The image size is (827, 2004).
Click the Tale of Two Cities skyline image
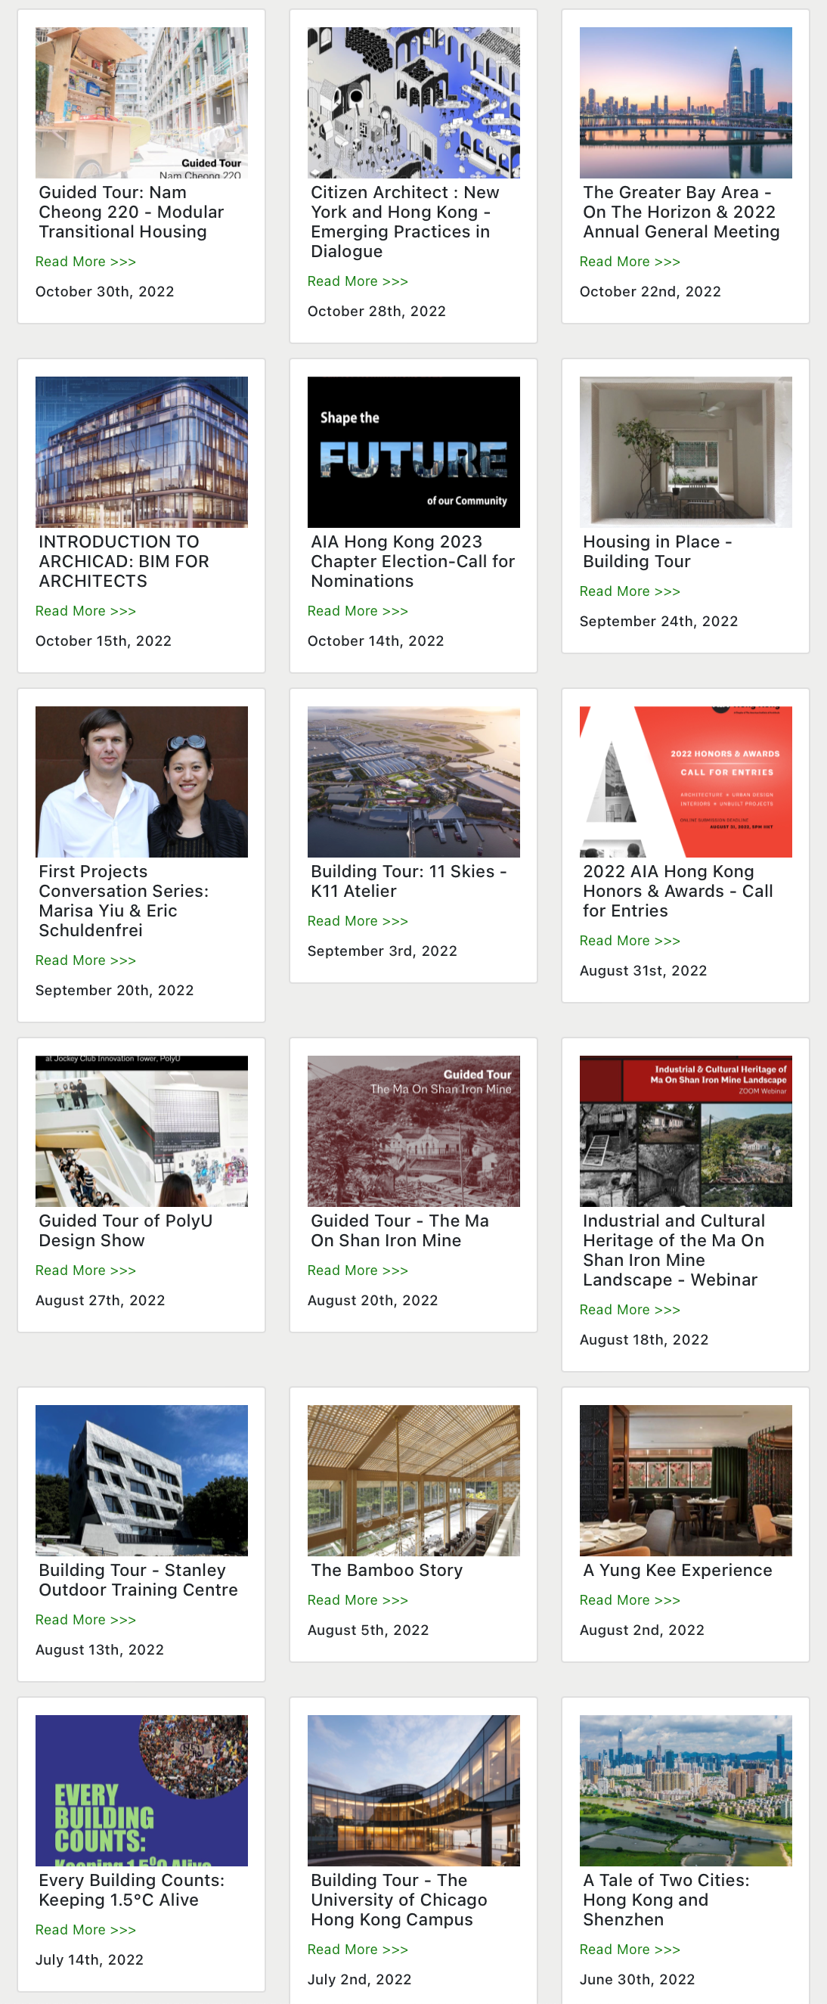(686, 1791)
